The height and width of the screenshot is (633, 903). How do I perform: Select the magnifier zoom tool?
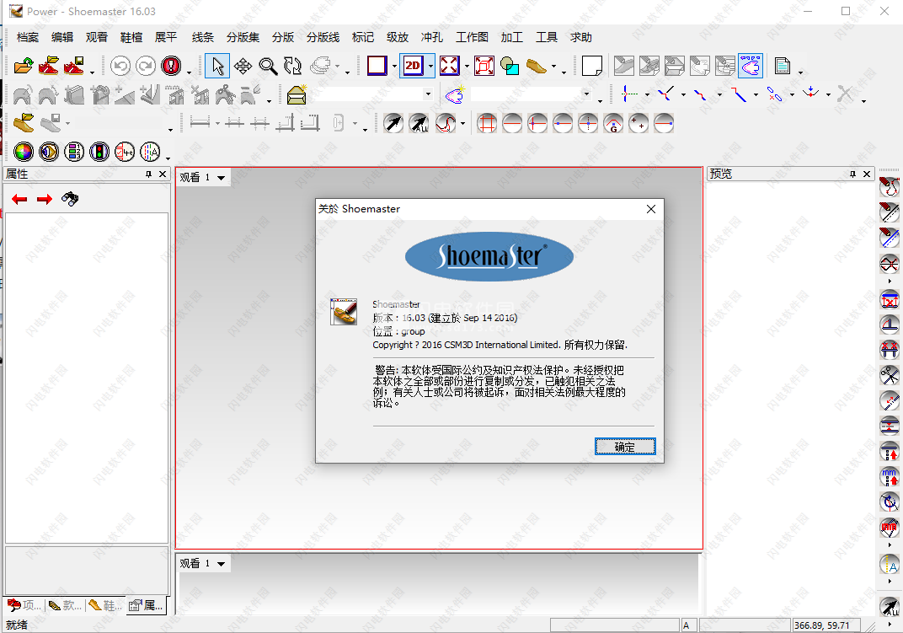pyautogui.click(x=268, y=66)
